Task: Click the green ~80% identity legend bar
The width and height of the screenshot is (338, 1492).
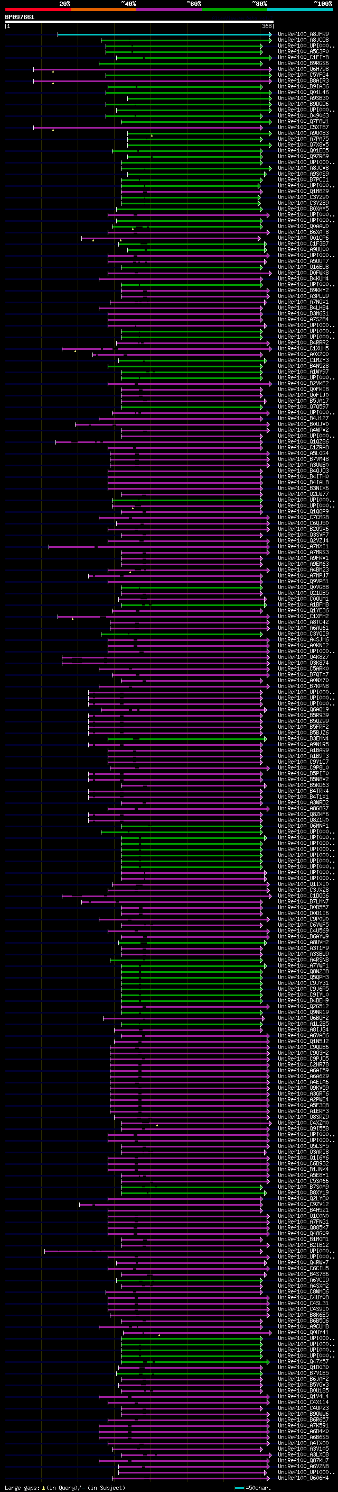Action: click(x=234, y=10)
